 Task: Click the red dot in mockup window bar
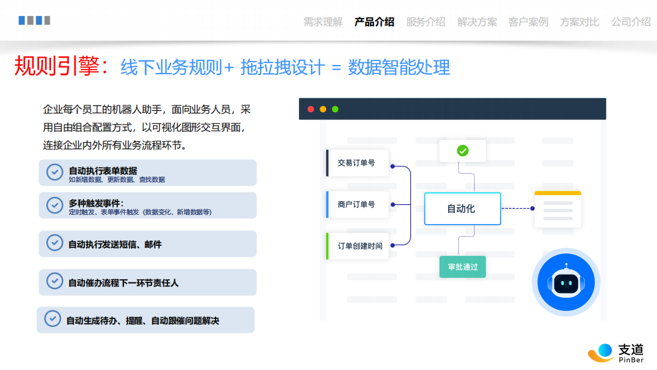click(x=311, y=109)
